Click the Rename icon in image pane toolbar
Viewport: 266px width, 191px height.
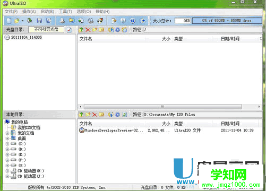point(101,30)
